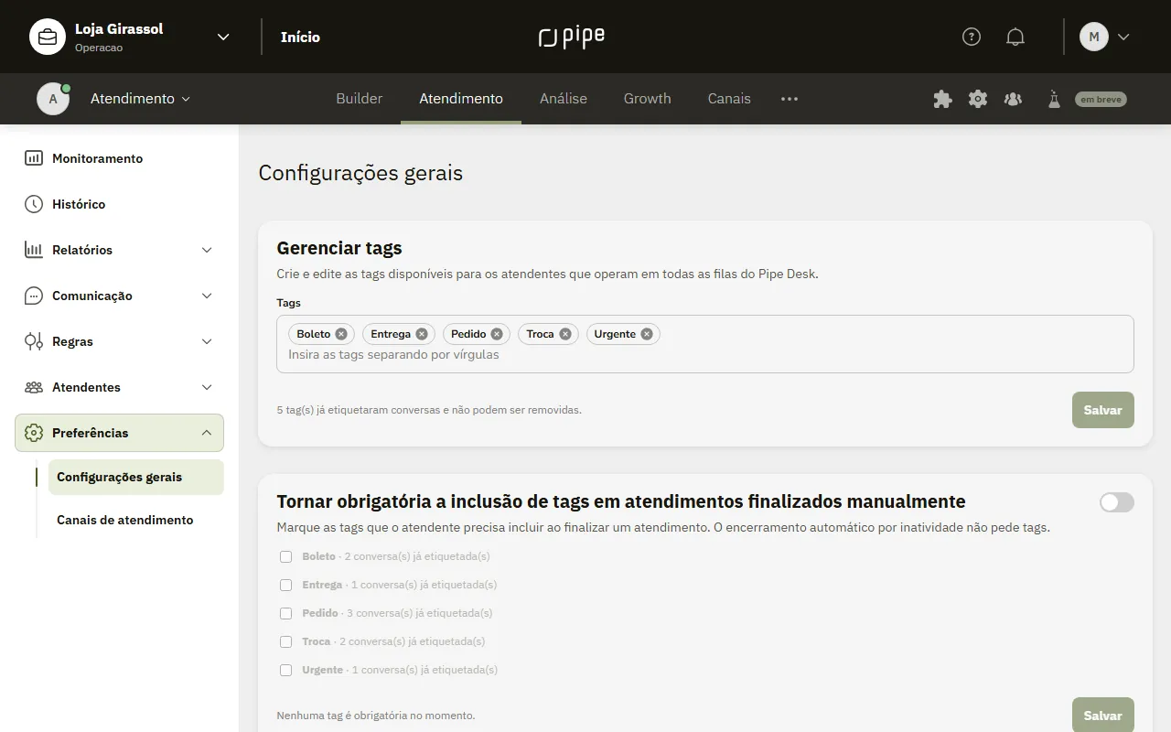Go to the Início link

[x=300, y=37]
